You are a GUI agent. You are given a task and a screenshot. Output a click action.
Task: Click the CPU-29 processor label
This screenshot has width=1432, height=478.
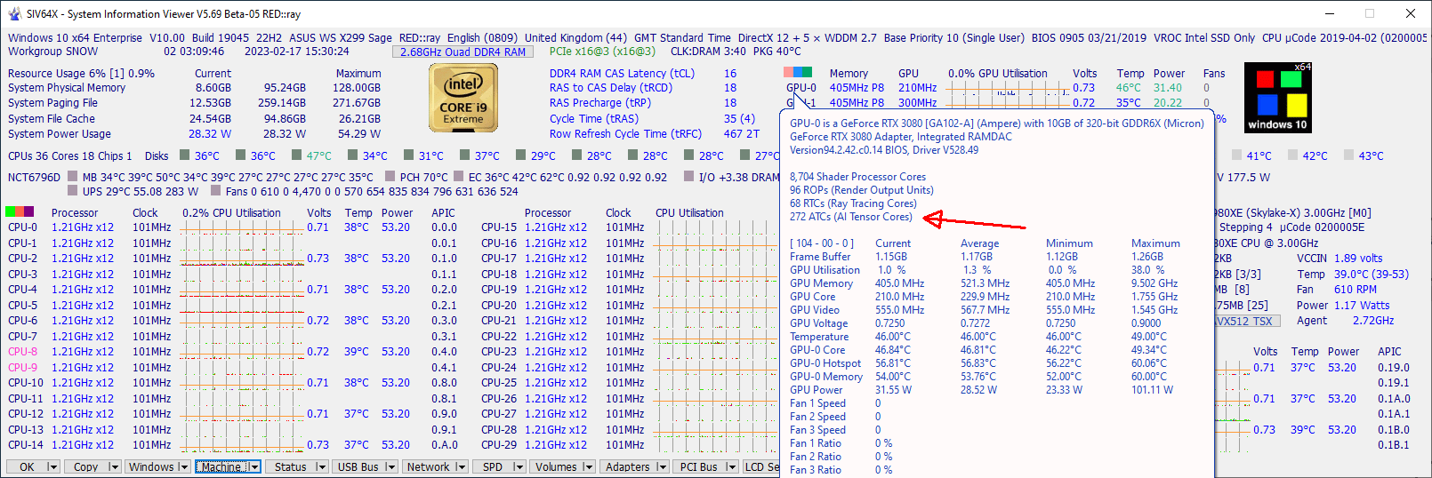tap(498, 445)
